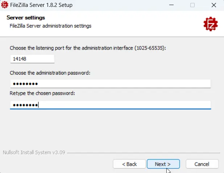The image size is (224, 173).
Task: Click the 'FileZilla Server 1.8.2 Setup' title text
Action: [41, 5]
